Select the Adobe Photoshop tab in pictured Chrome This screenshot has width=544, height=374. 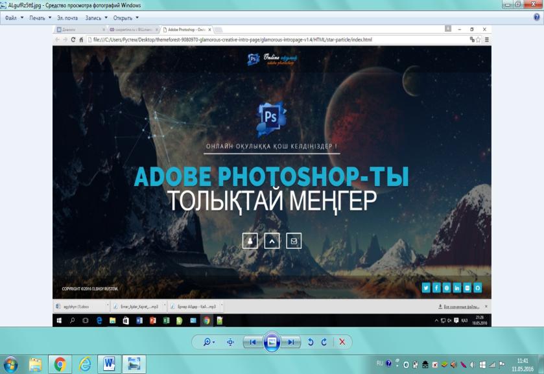point(187,29)
